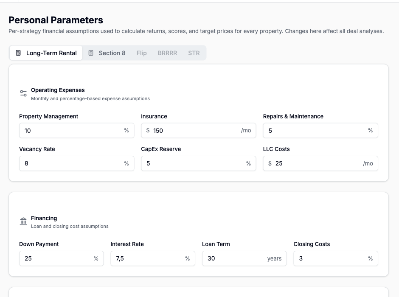Click the Closing Costs percentage field
The width and height of the screenshot is (399, 297).
tap(335, 258)
